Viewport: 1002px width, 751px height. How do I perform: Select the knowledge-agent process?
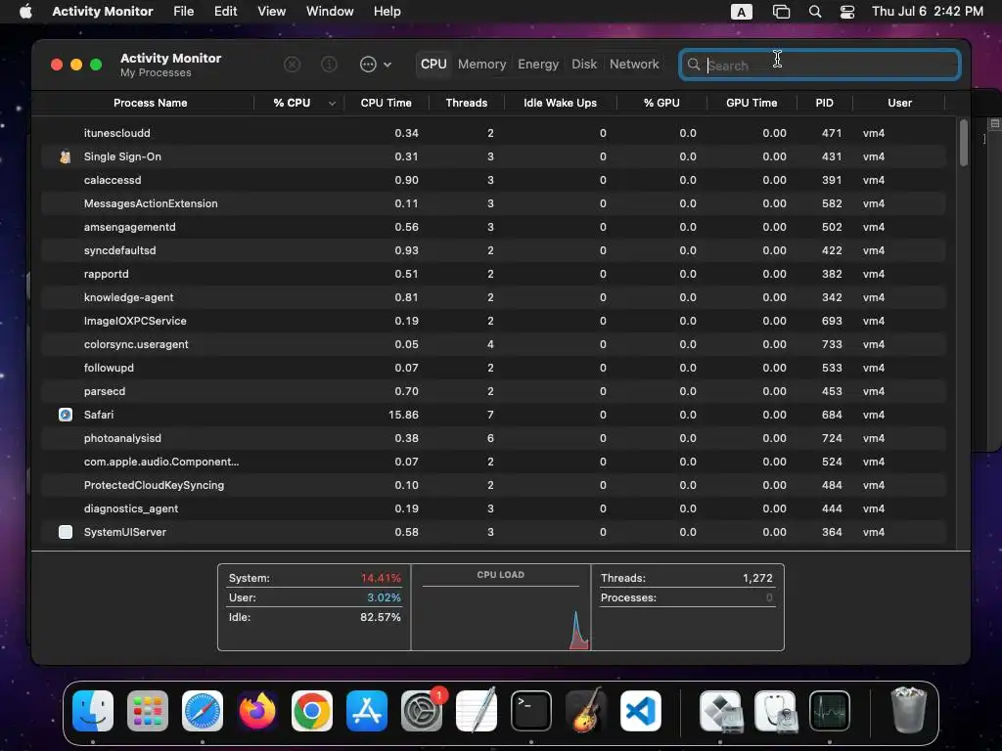coord(493,297)
